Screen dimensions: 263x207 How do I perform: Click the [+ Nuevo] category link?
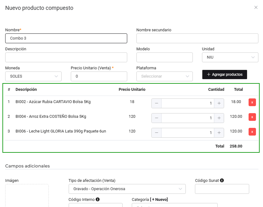coord(159,199)
